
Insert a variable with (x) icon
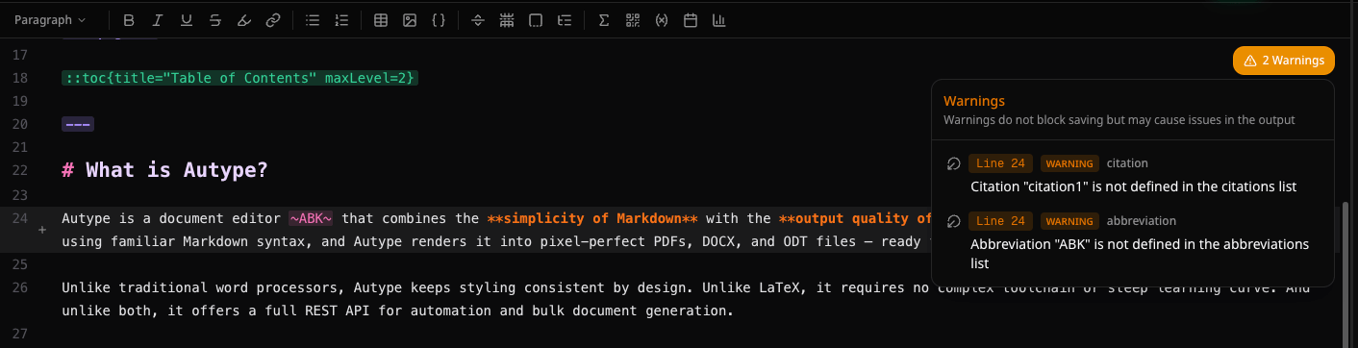click(661, 19)
